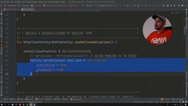Open the Git tool window button
Screen dimensions: 188x106
pyautogui.click(x=6, y=99)
